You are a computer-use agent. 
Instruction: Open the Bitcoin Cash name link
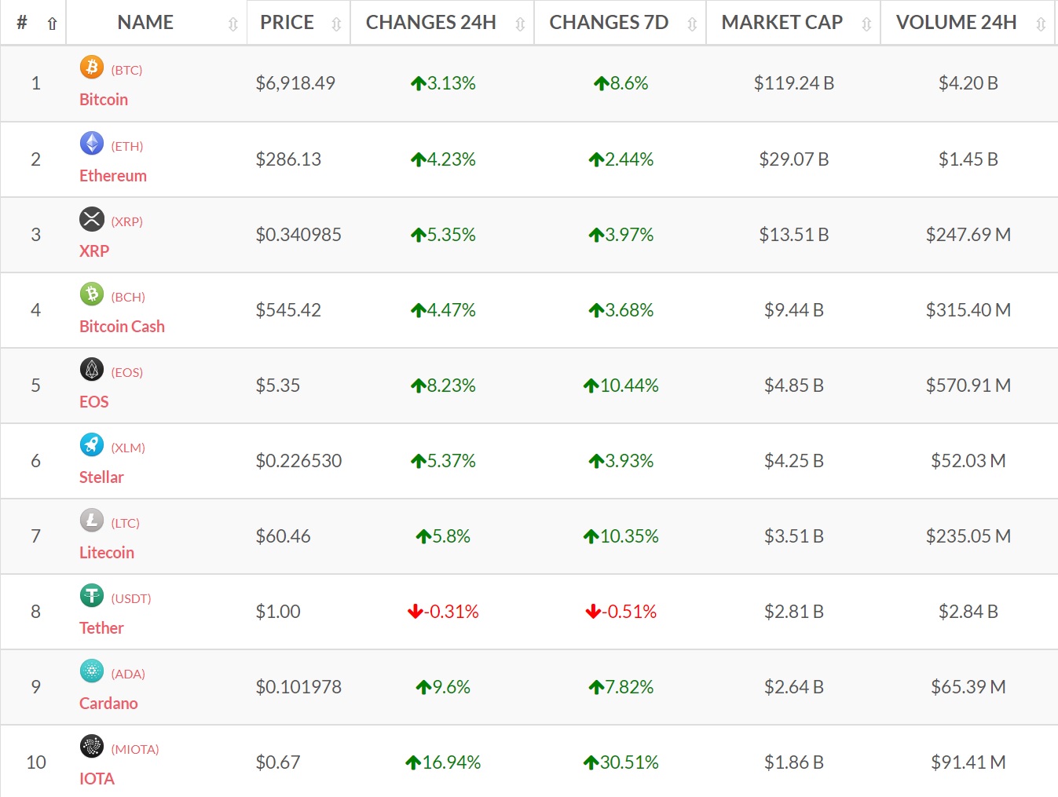coord(122,327)
